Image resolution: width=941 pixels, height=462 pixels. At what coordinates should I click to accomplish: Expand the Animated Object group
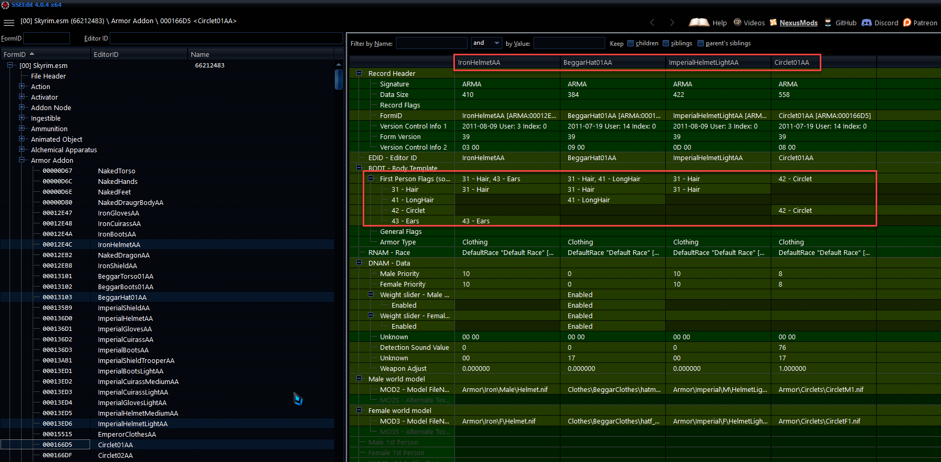tap(22, 139)
